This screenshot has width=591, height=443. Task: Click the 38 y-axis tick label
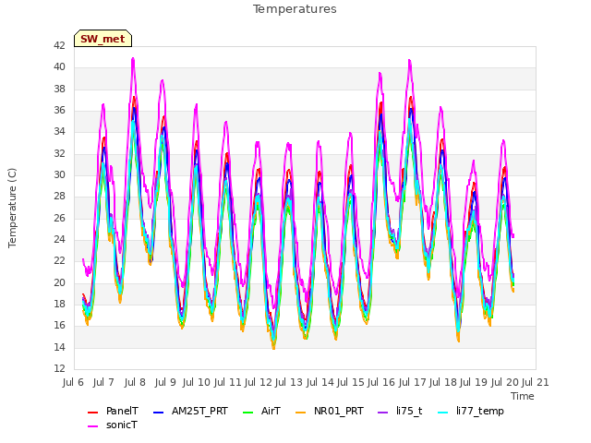click(x=59, y=89)
